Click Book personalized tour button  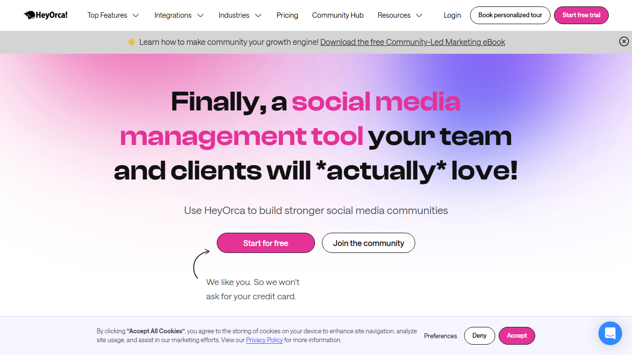[x=510, y=15]
